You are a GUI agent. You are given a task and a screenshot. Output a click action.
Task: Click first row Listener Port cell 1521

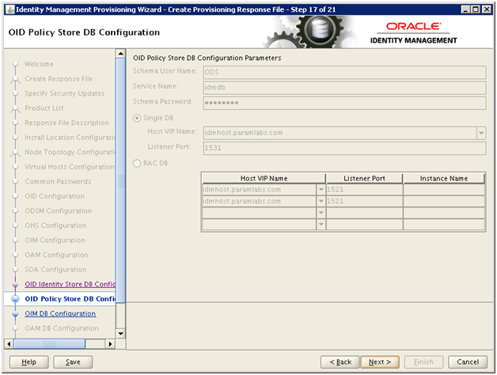pyautogui.click(x=364, y=190)
